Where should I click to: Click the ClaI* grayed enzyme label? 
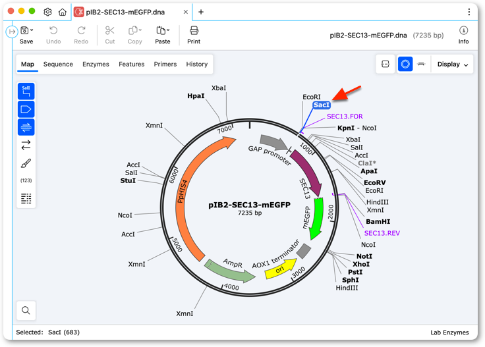click(x=367, y=163)
